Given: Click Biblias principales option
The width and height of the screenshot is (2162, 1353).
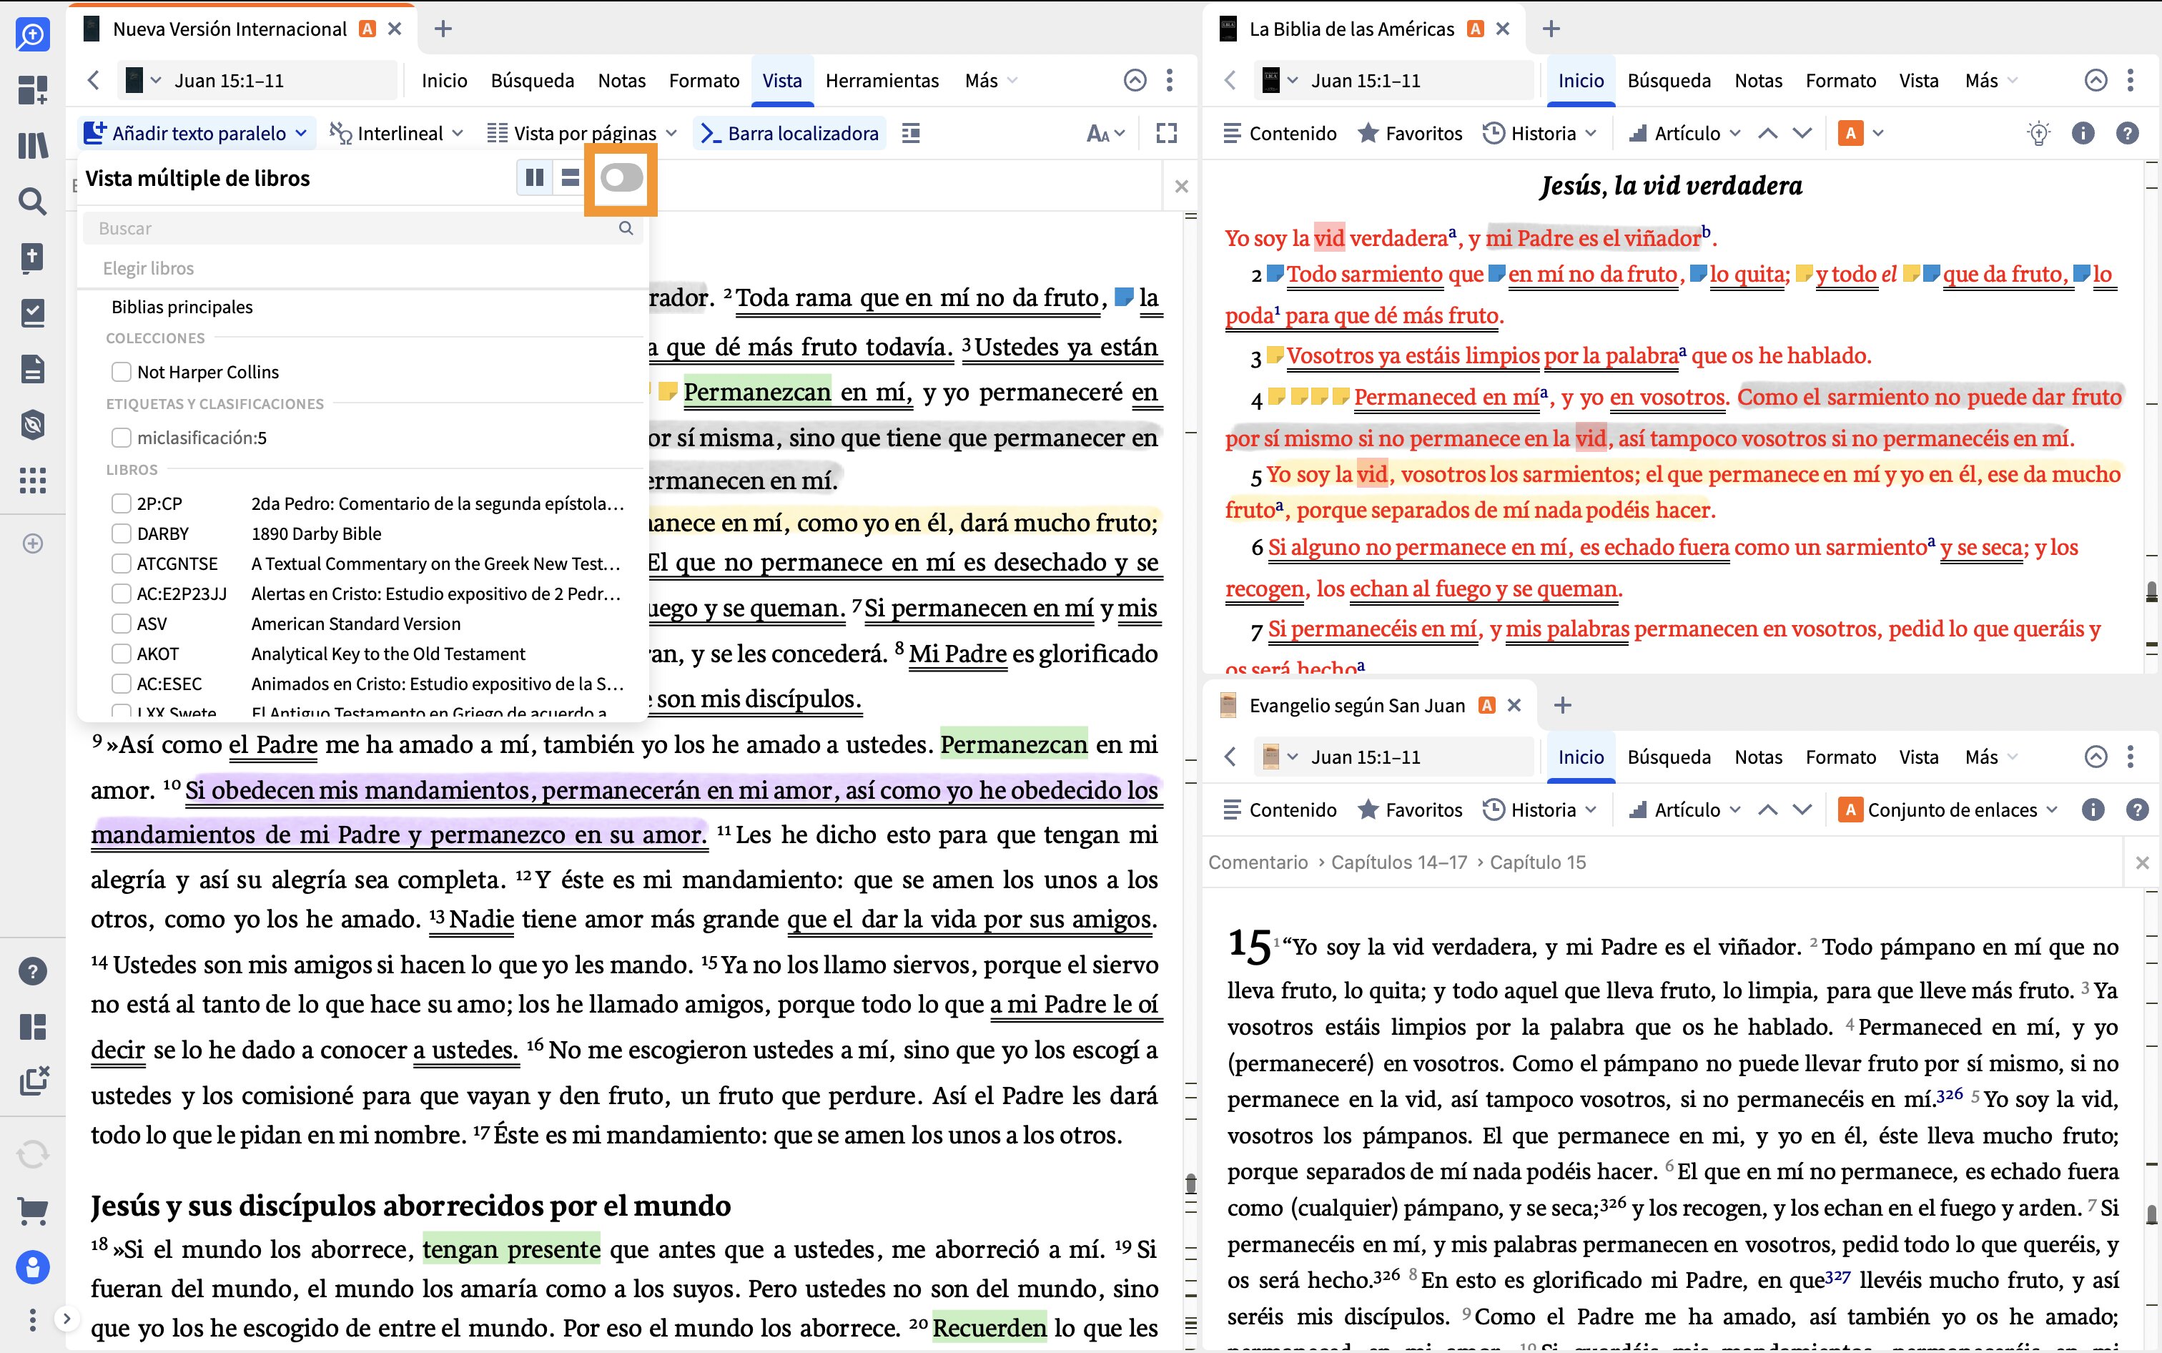Looking at the screenshot, I should tap(182, 307).
